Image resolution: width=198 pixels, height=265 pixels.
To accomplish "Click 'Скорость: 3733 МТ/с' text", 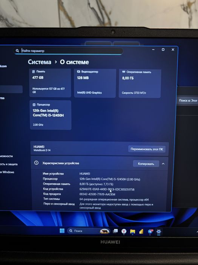I will click(134, 93).
